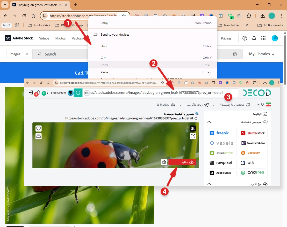The image size is (287, 227).
Task: Toggle the Freepik provider filter
Action: click(222, 133)
